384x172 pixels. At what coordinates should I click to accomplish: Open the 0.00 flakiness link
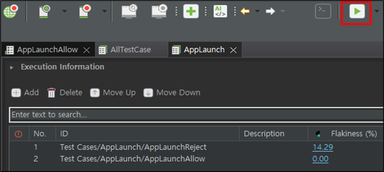[x=320, y=159]
